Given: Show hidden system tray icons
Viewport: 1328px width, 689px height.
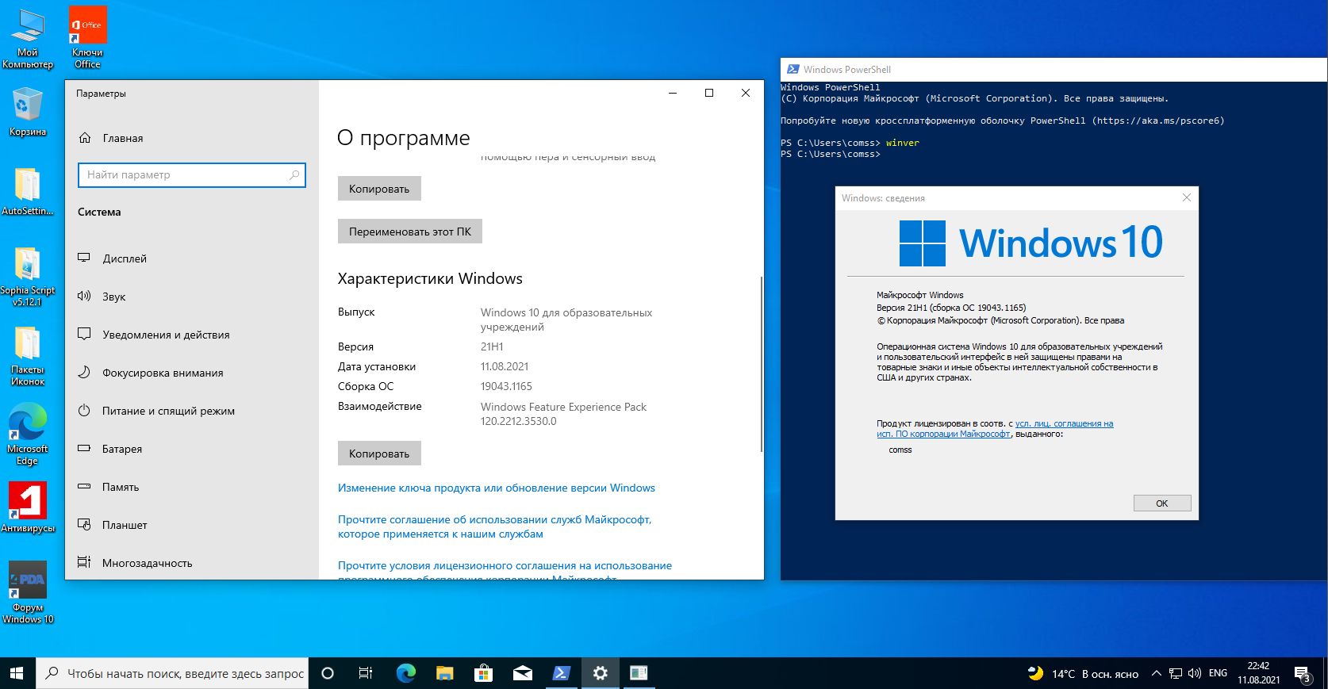Looking at the screenshot, I should point(1156,673).
